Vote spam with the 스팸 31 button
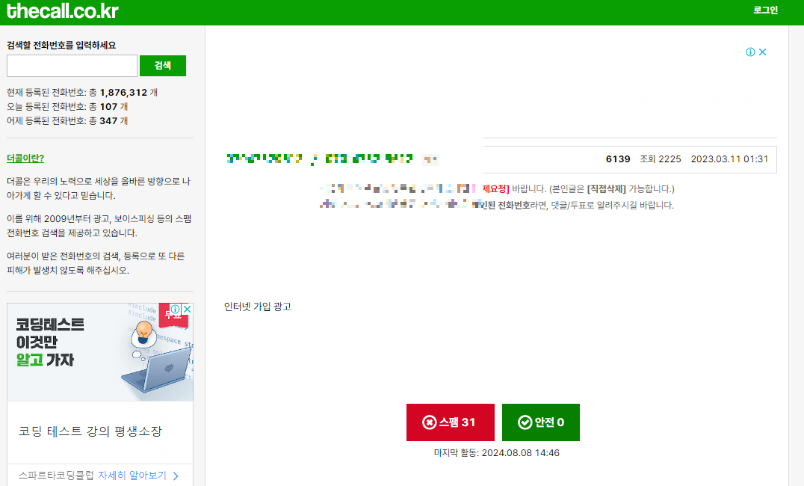This screenshot has width=804, height=486. tap(451, 422)
